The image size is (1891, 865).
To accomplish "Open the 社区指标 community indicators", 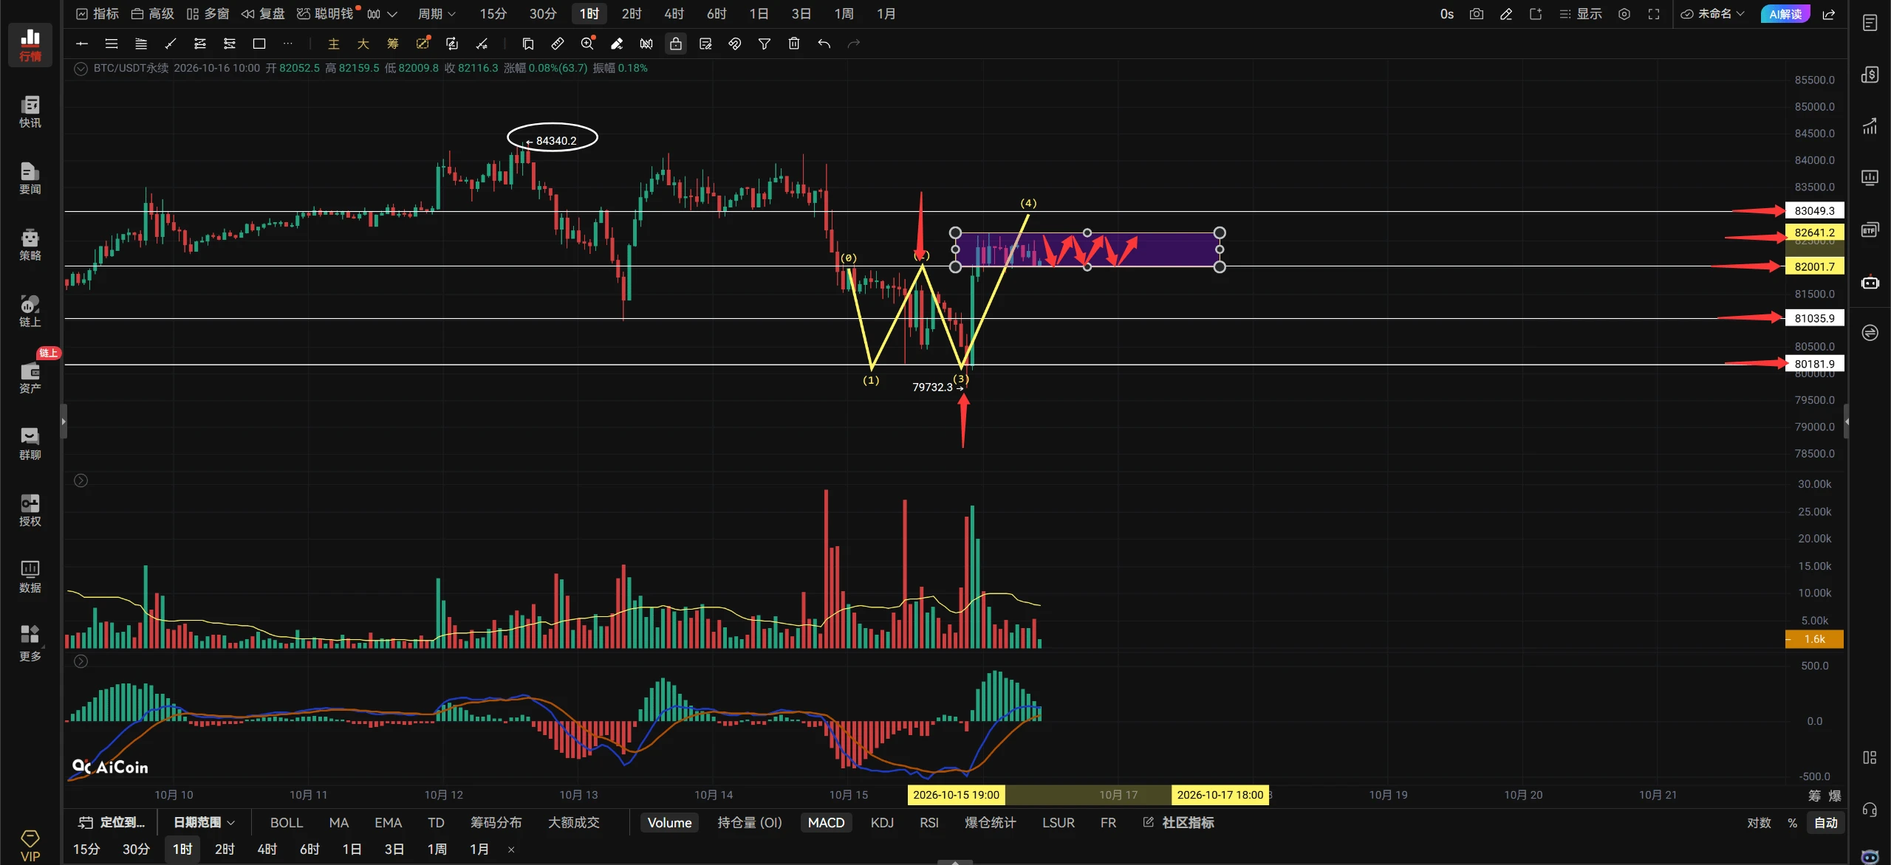I will coord(1179,822).
